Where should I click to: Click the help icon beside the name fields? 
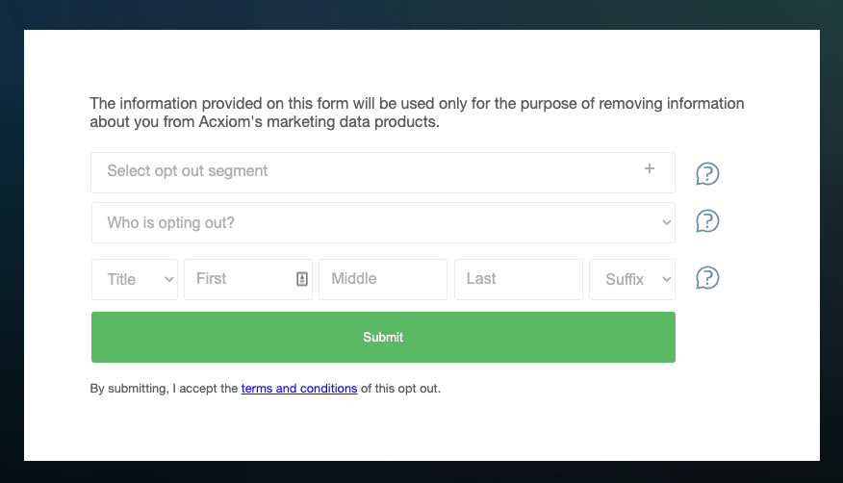(x=707, y=278)
